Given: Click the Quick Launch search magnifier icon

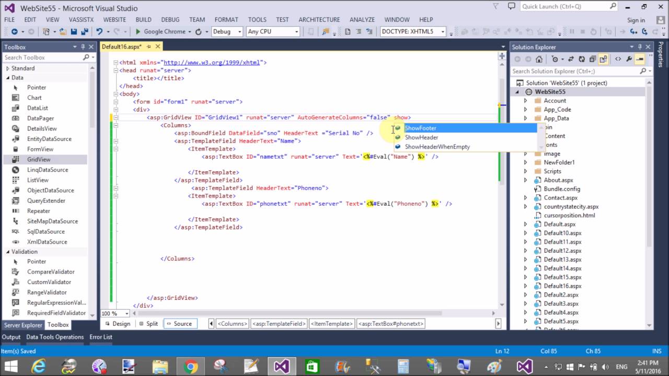Looking at the screenshot, I should pos(614,6).
